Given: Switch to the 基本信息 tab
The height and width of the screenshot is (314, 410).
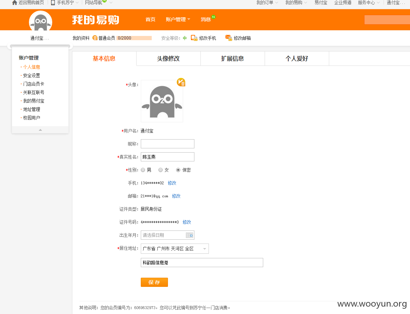Looking at the screenshot, I should tap(104, 59).
